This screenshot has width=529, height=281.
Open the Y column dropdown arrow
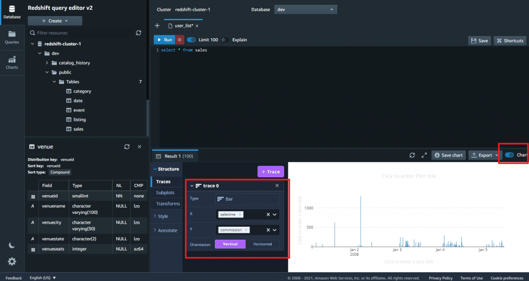(275, 230)
